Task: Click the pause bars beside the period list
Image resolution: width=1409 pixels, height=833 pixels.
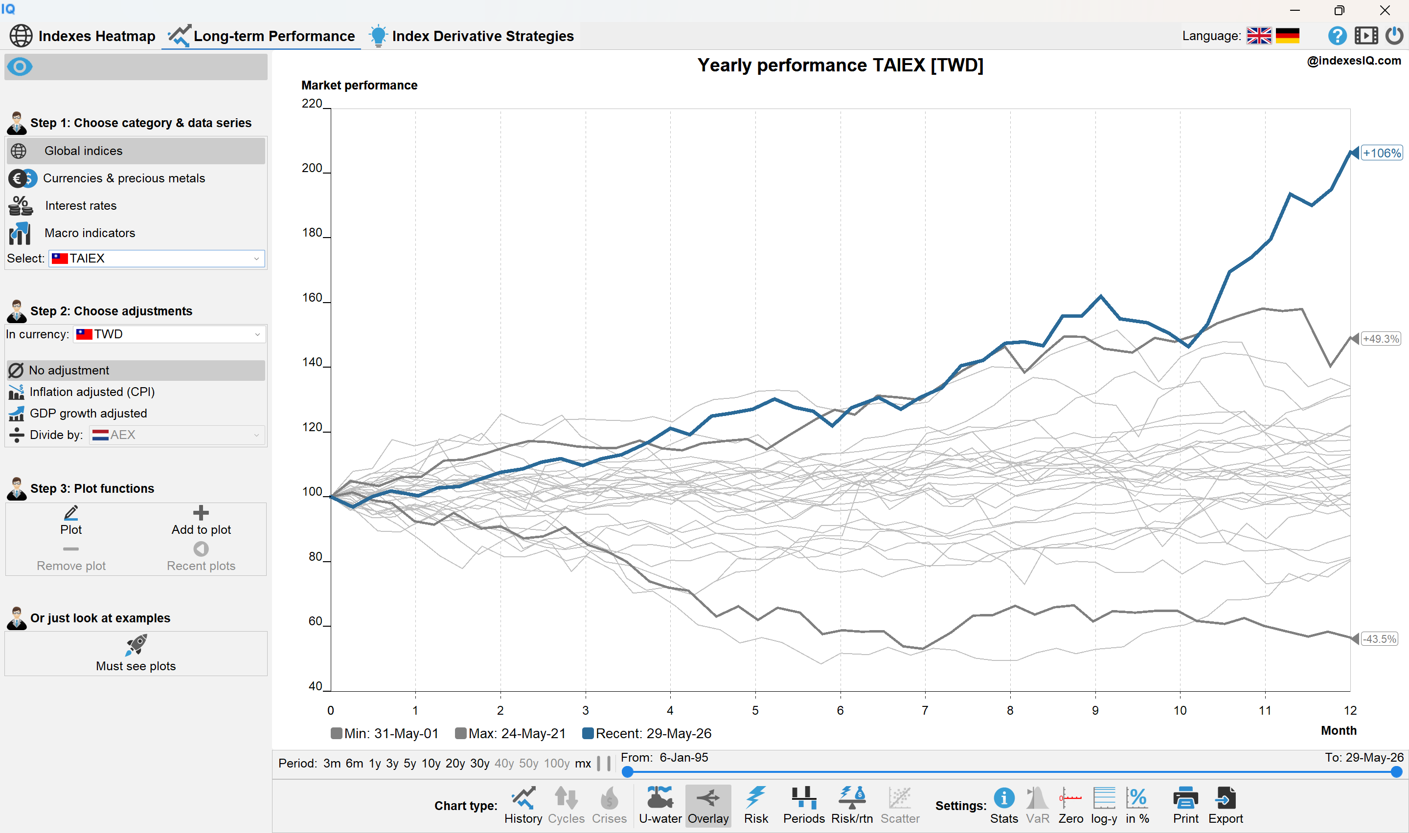Action: pos(604,764)
